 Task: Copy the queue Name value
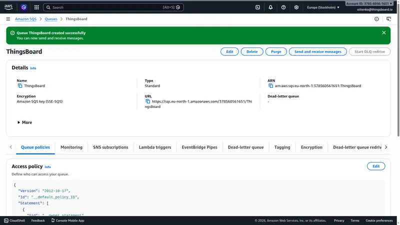[20, 85]
